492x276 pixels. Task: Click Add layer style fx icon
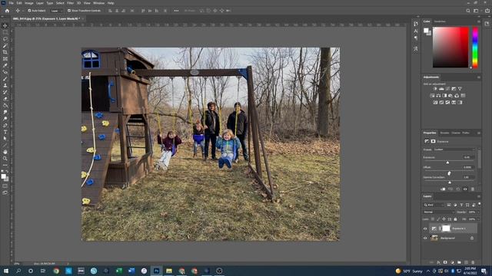coord(438,262)
